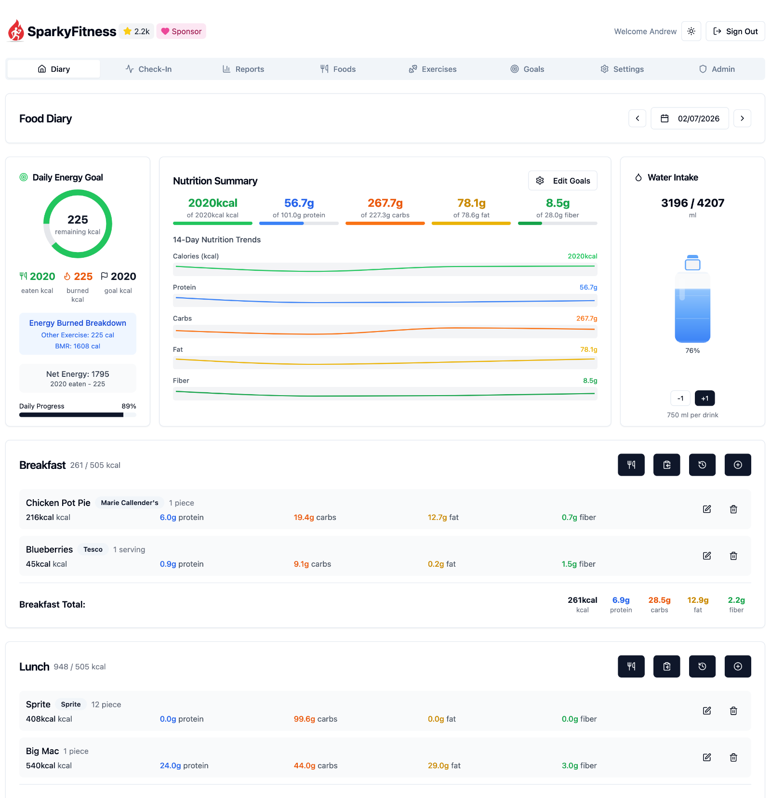Go to the next day
Image resolution: width=771 pixels, height=798 pixels.
click(743, 118)
